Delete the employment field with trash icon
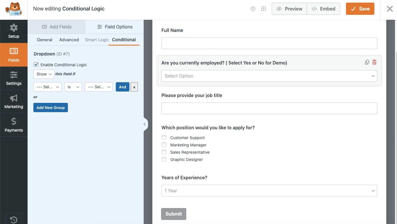397x224 pixels. pyautogui.click(x=374, y=62)
